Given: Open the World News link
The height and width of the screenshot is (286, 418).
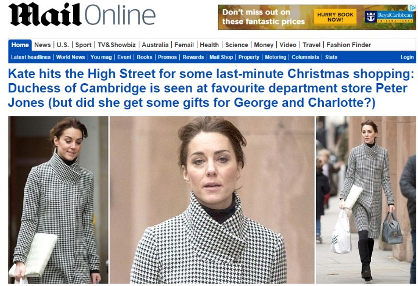Looking at the screenshot, I should click(70, 57).
